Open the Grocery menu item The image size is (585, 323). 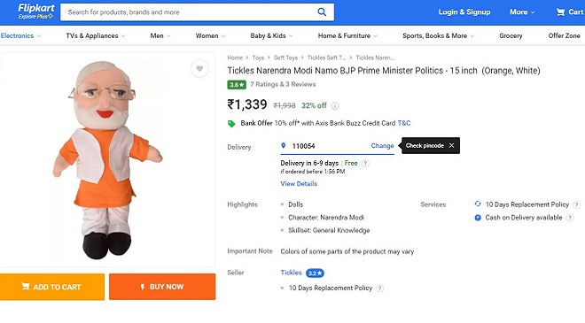[511, 35]
